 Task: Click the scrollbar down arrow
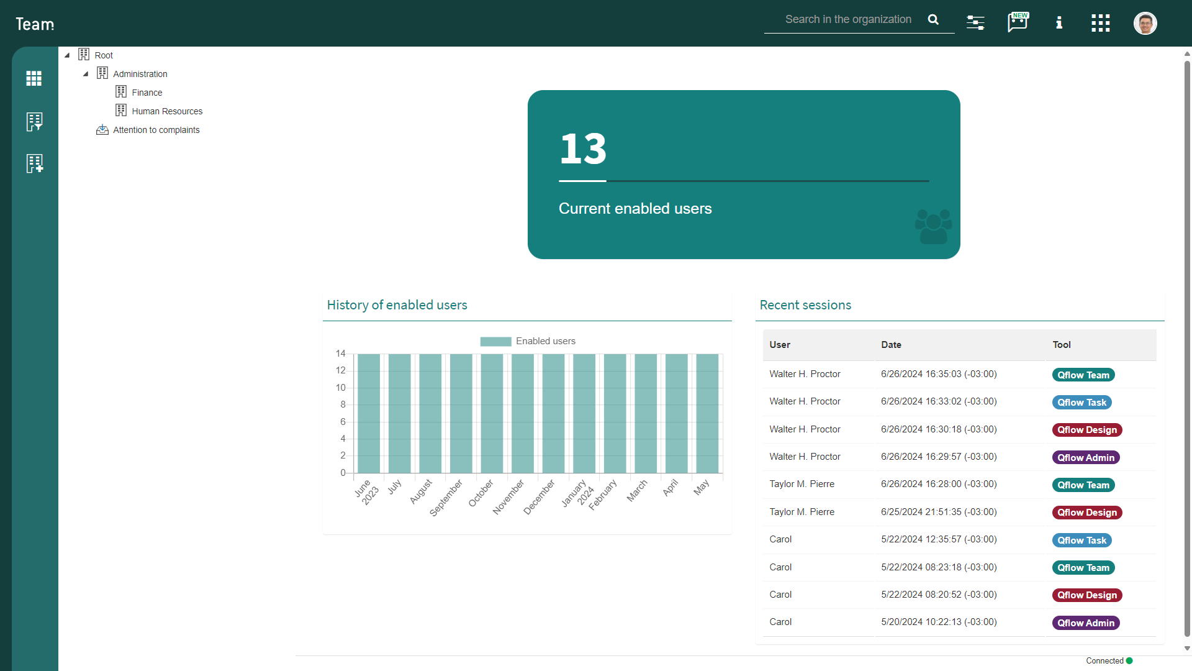coord(1187,648)
